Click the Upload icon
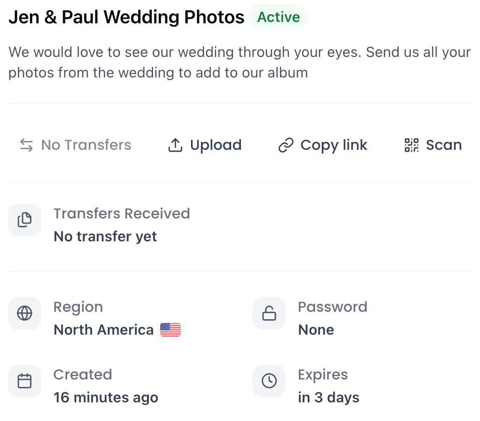Image resolution: width=480 pixels, height=421 pixels. click(175, 145)
